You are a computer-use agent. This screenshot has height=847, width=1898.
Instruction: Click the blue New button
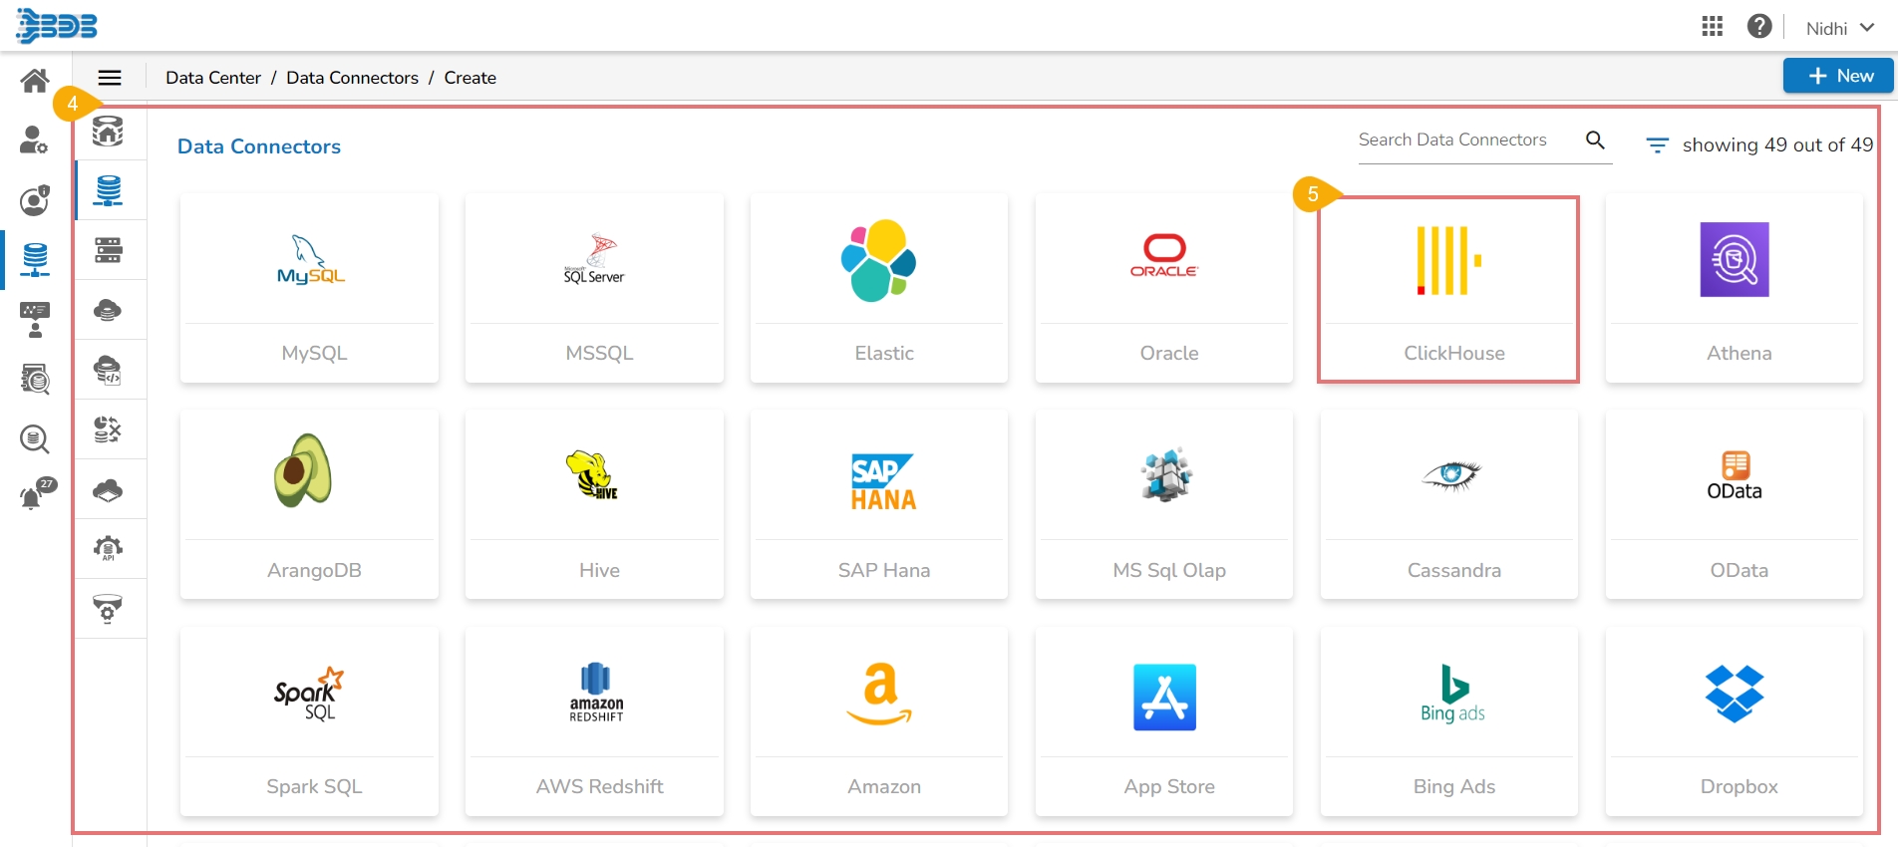coord(1837,76)
